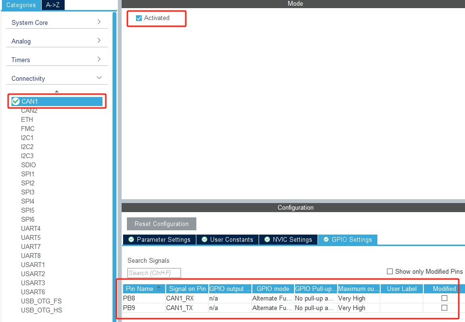Select SPI4 peripheral
The width and height of the screenshot is (465, 322).
click(x=28, y=201)
